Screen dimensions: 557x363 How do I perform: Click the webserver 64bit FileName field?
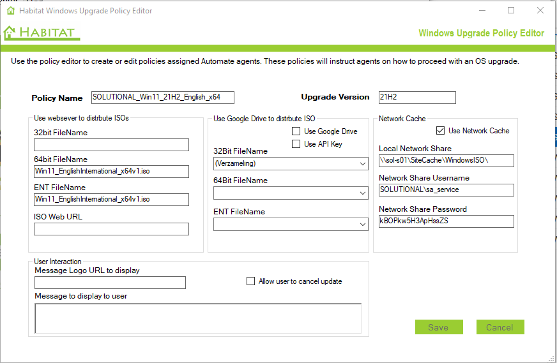coord(111,172)
